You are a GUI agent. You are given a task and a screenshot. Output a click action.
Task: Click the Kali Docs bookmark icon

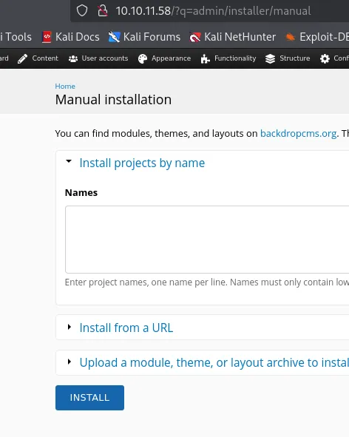pos(47,37)
